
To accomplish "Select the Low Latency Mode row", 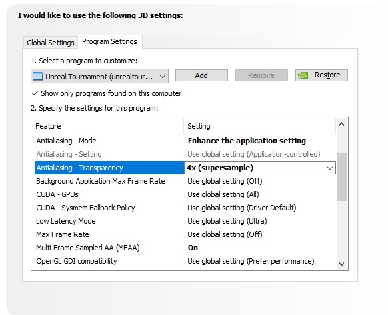I will pos(185,221).
